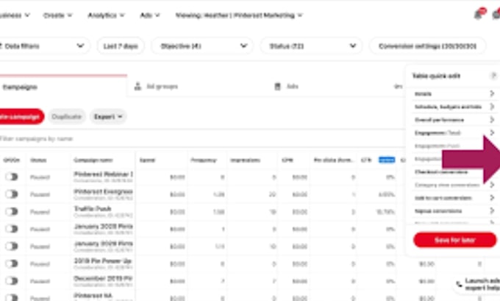The image size is (500, 301).
Task: Sort by the Frequency column header
Action: [203, 160]
